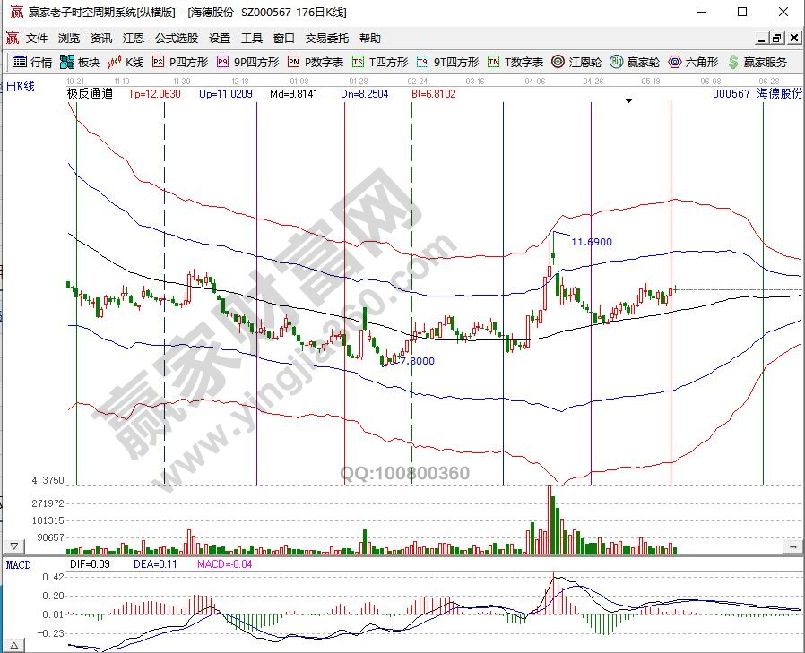Click the right arrow button beside volume chart
The width and height of the screenshot is (805, 653).
792,546
